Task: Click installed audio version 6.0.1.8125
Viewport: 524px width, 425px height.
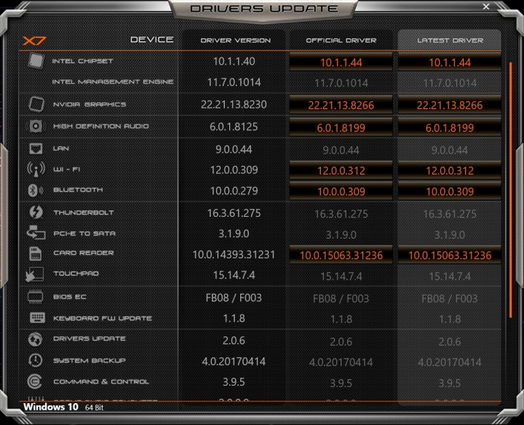Action: tap(234, 127)
